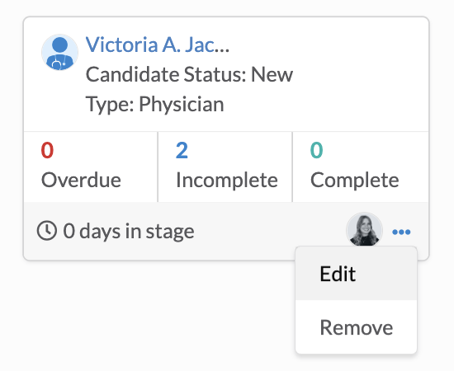Screen dimensions: 454x371
Task: Click the physician avatar icon
Action: [59, 52]
